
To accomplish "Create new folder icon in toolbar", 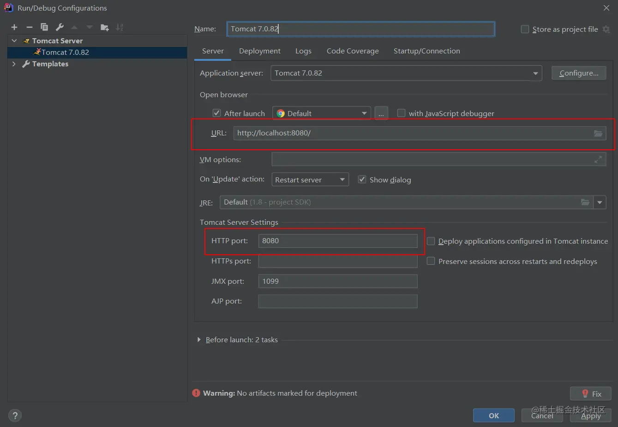I will click(105, 27).
